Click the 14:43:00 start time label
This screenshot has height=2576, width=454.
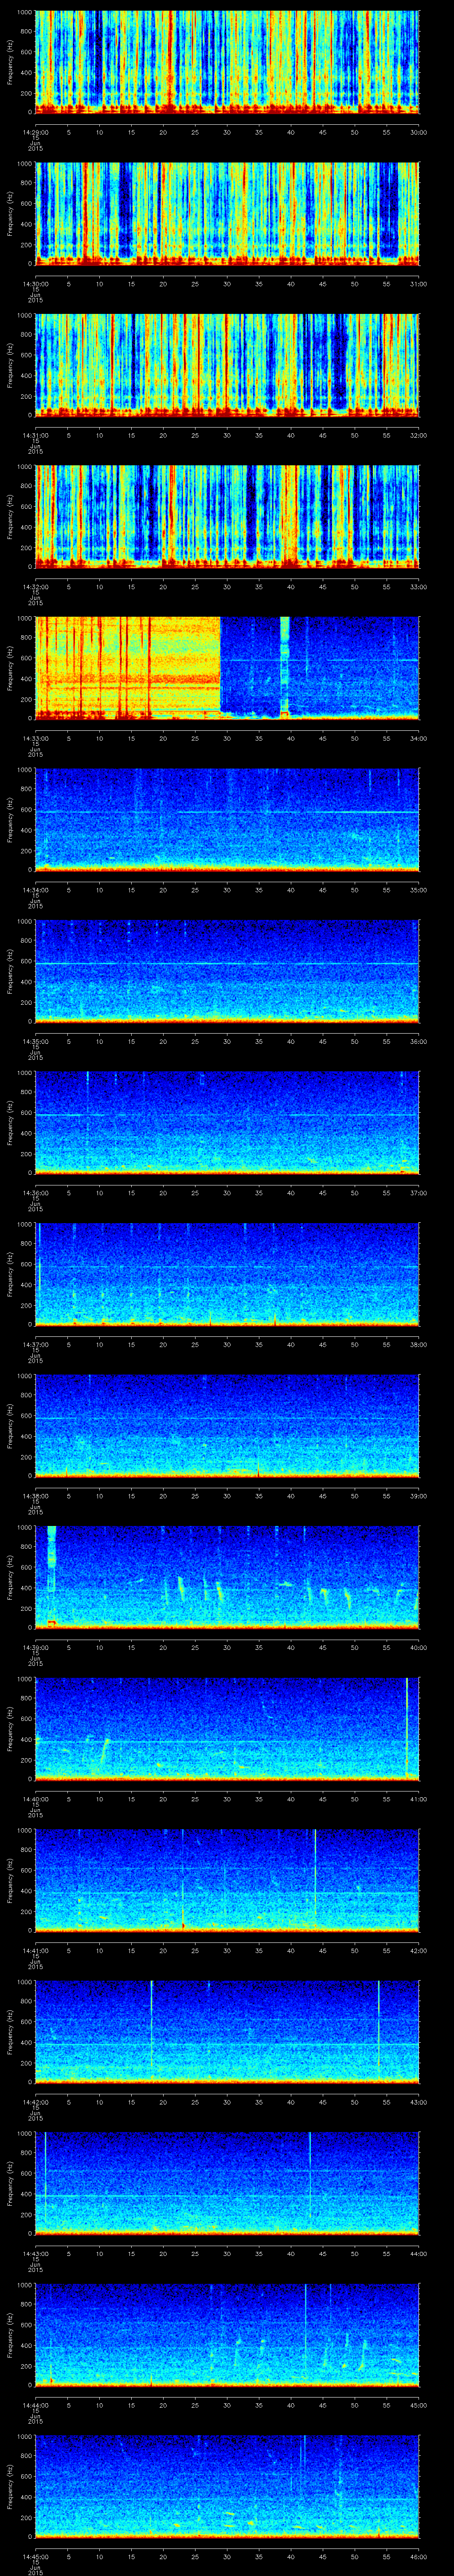tap(35, 2253)
